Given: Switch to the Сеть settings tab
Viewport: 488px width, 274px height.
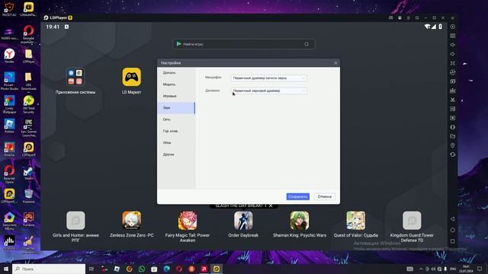Looking at the screenshot, I should pos(176,119).
